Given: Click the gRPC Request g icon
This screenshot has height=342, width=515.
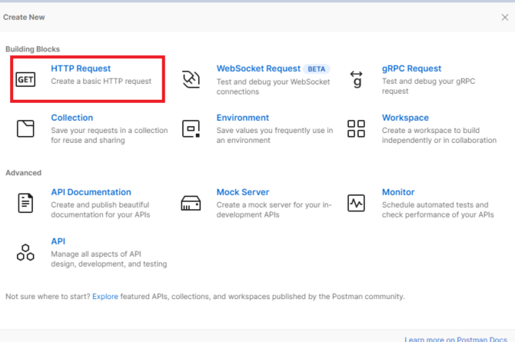Looking at the screenshot, I should click(x=357, y=79).
